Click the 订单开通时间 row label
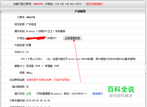This screenshot has height=107, width=147. 17,101
